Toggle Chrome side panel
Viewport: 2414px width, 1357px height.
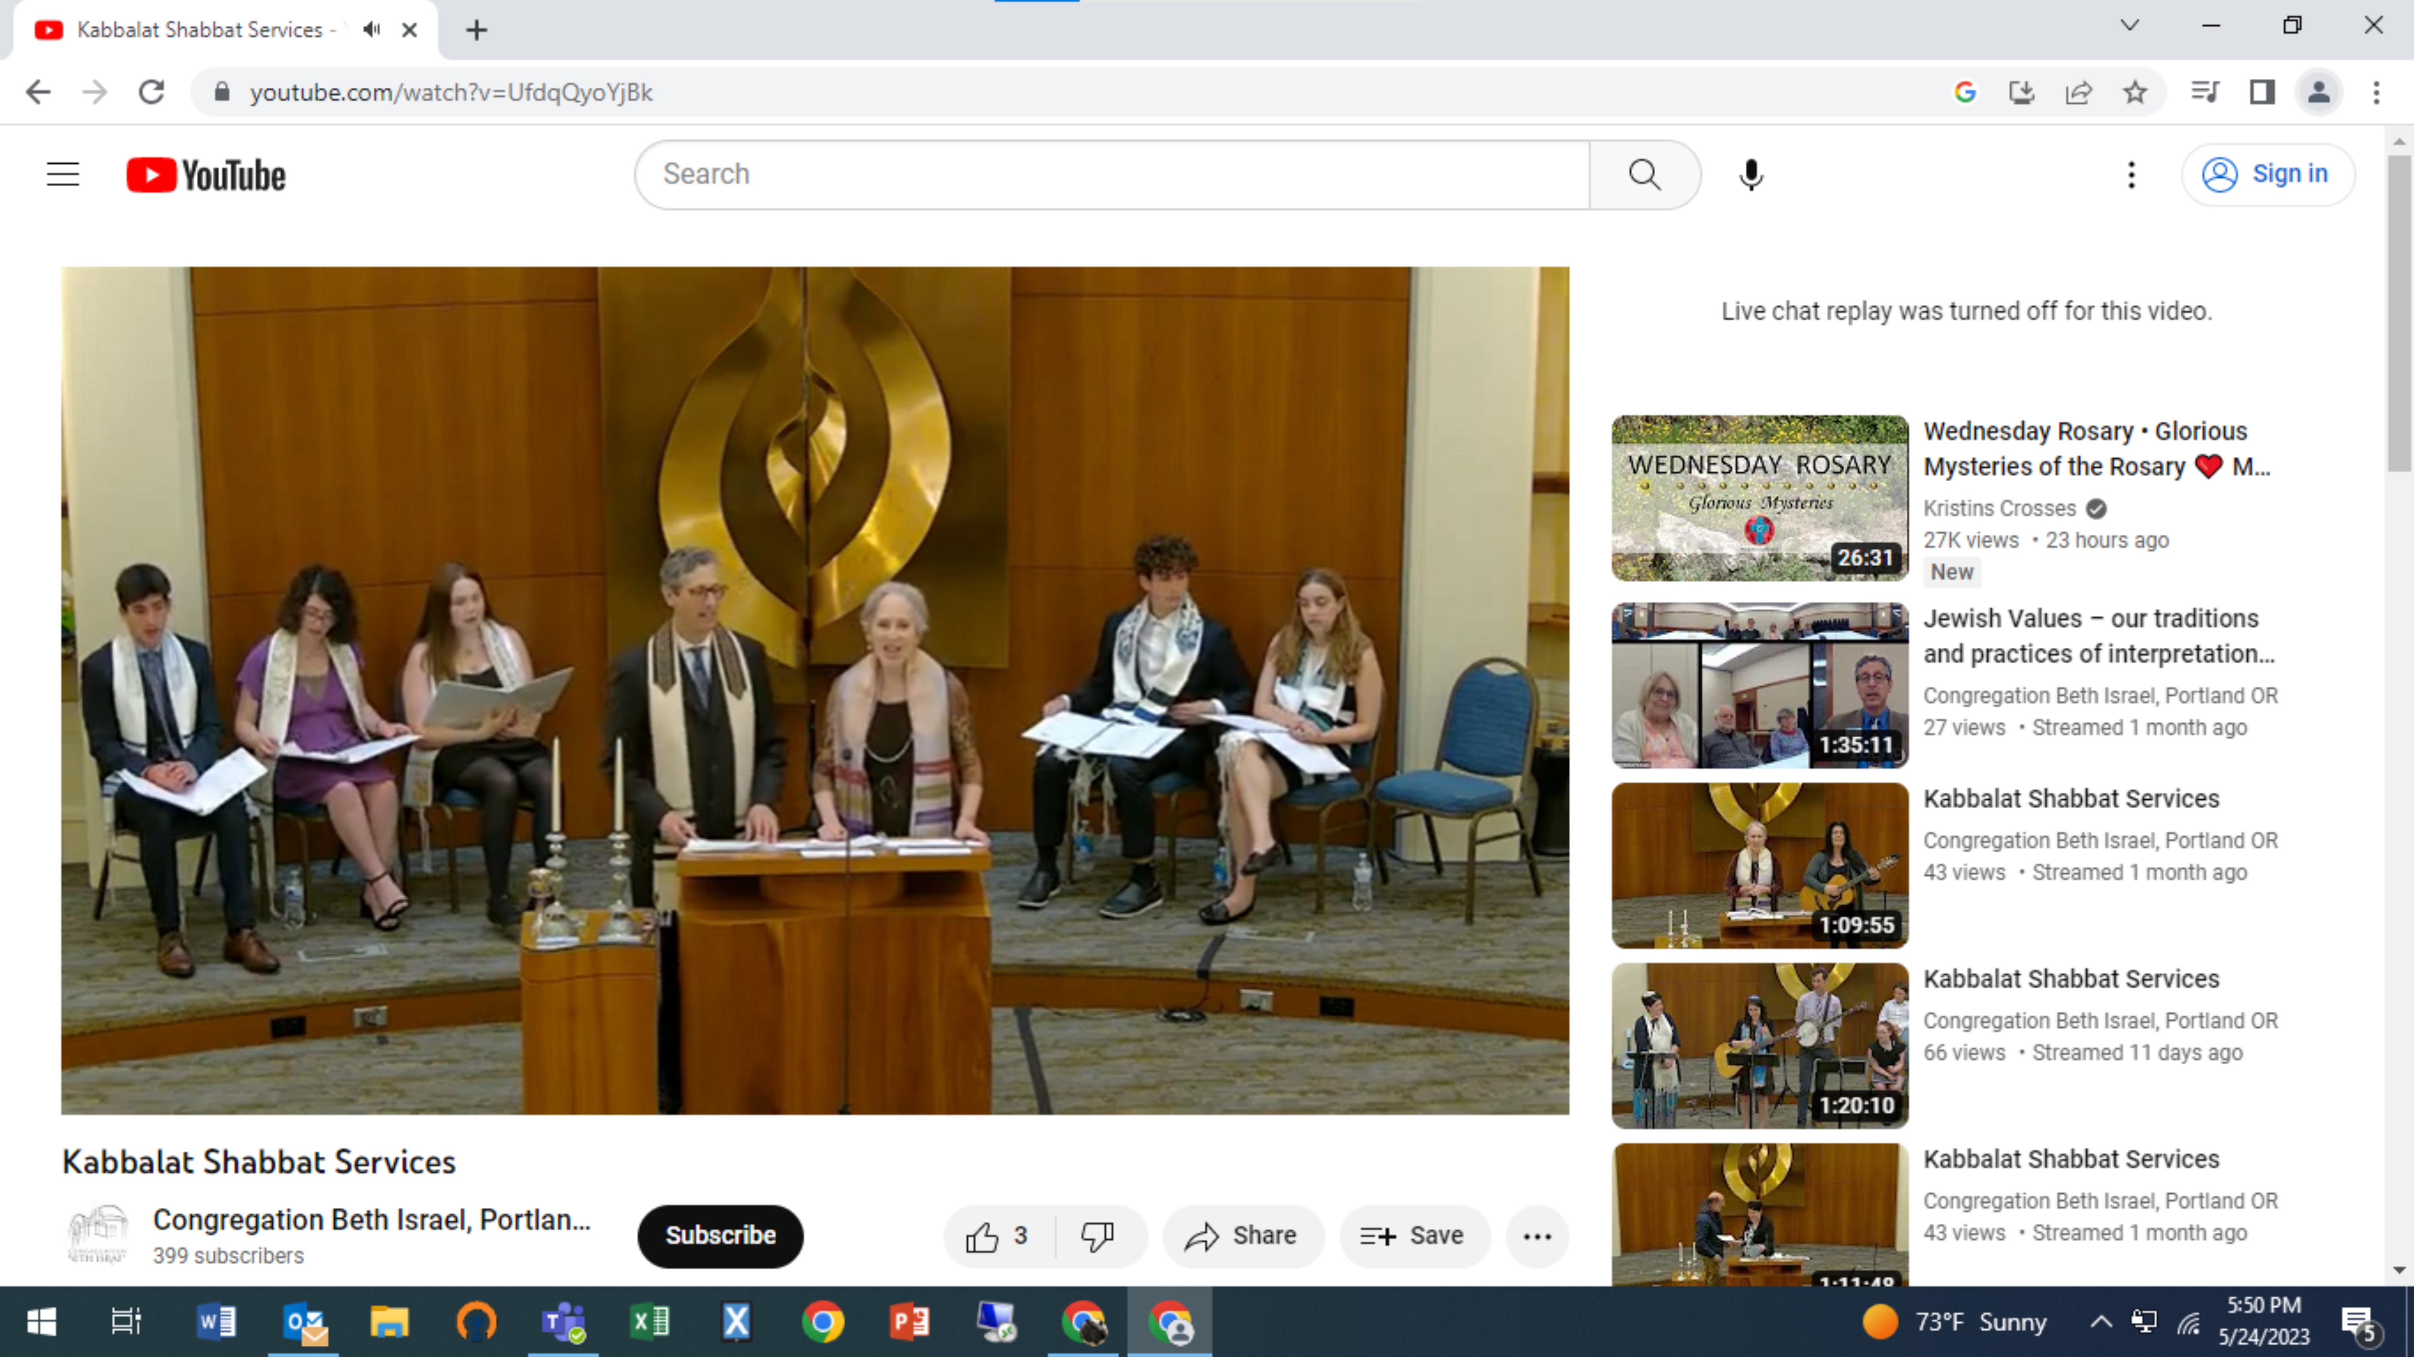tap(2262, 92)
